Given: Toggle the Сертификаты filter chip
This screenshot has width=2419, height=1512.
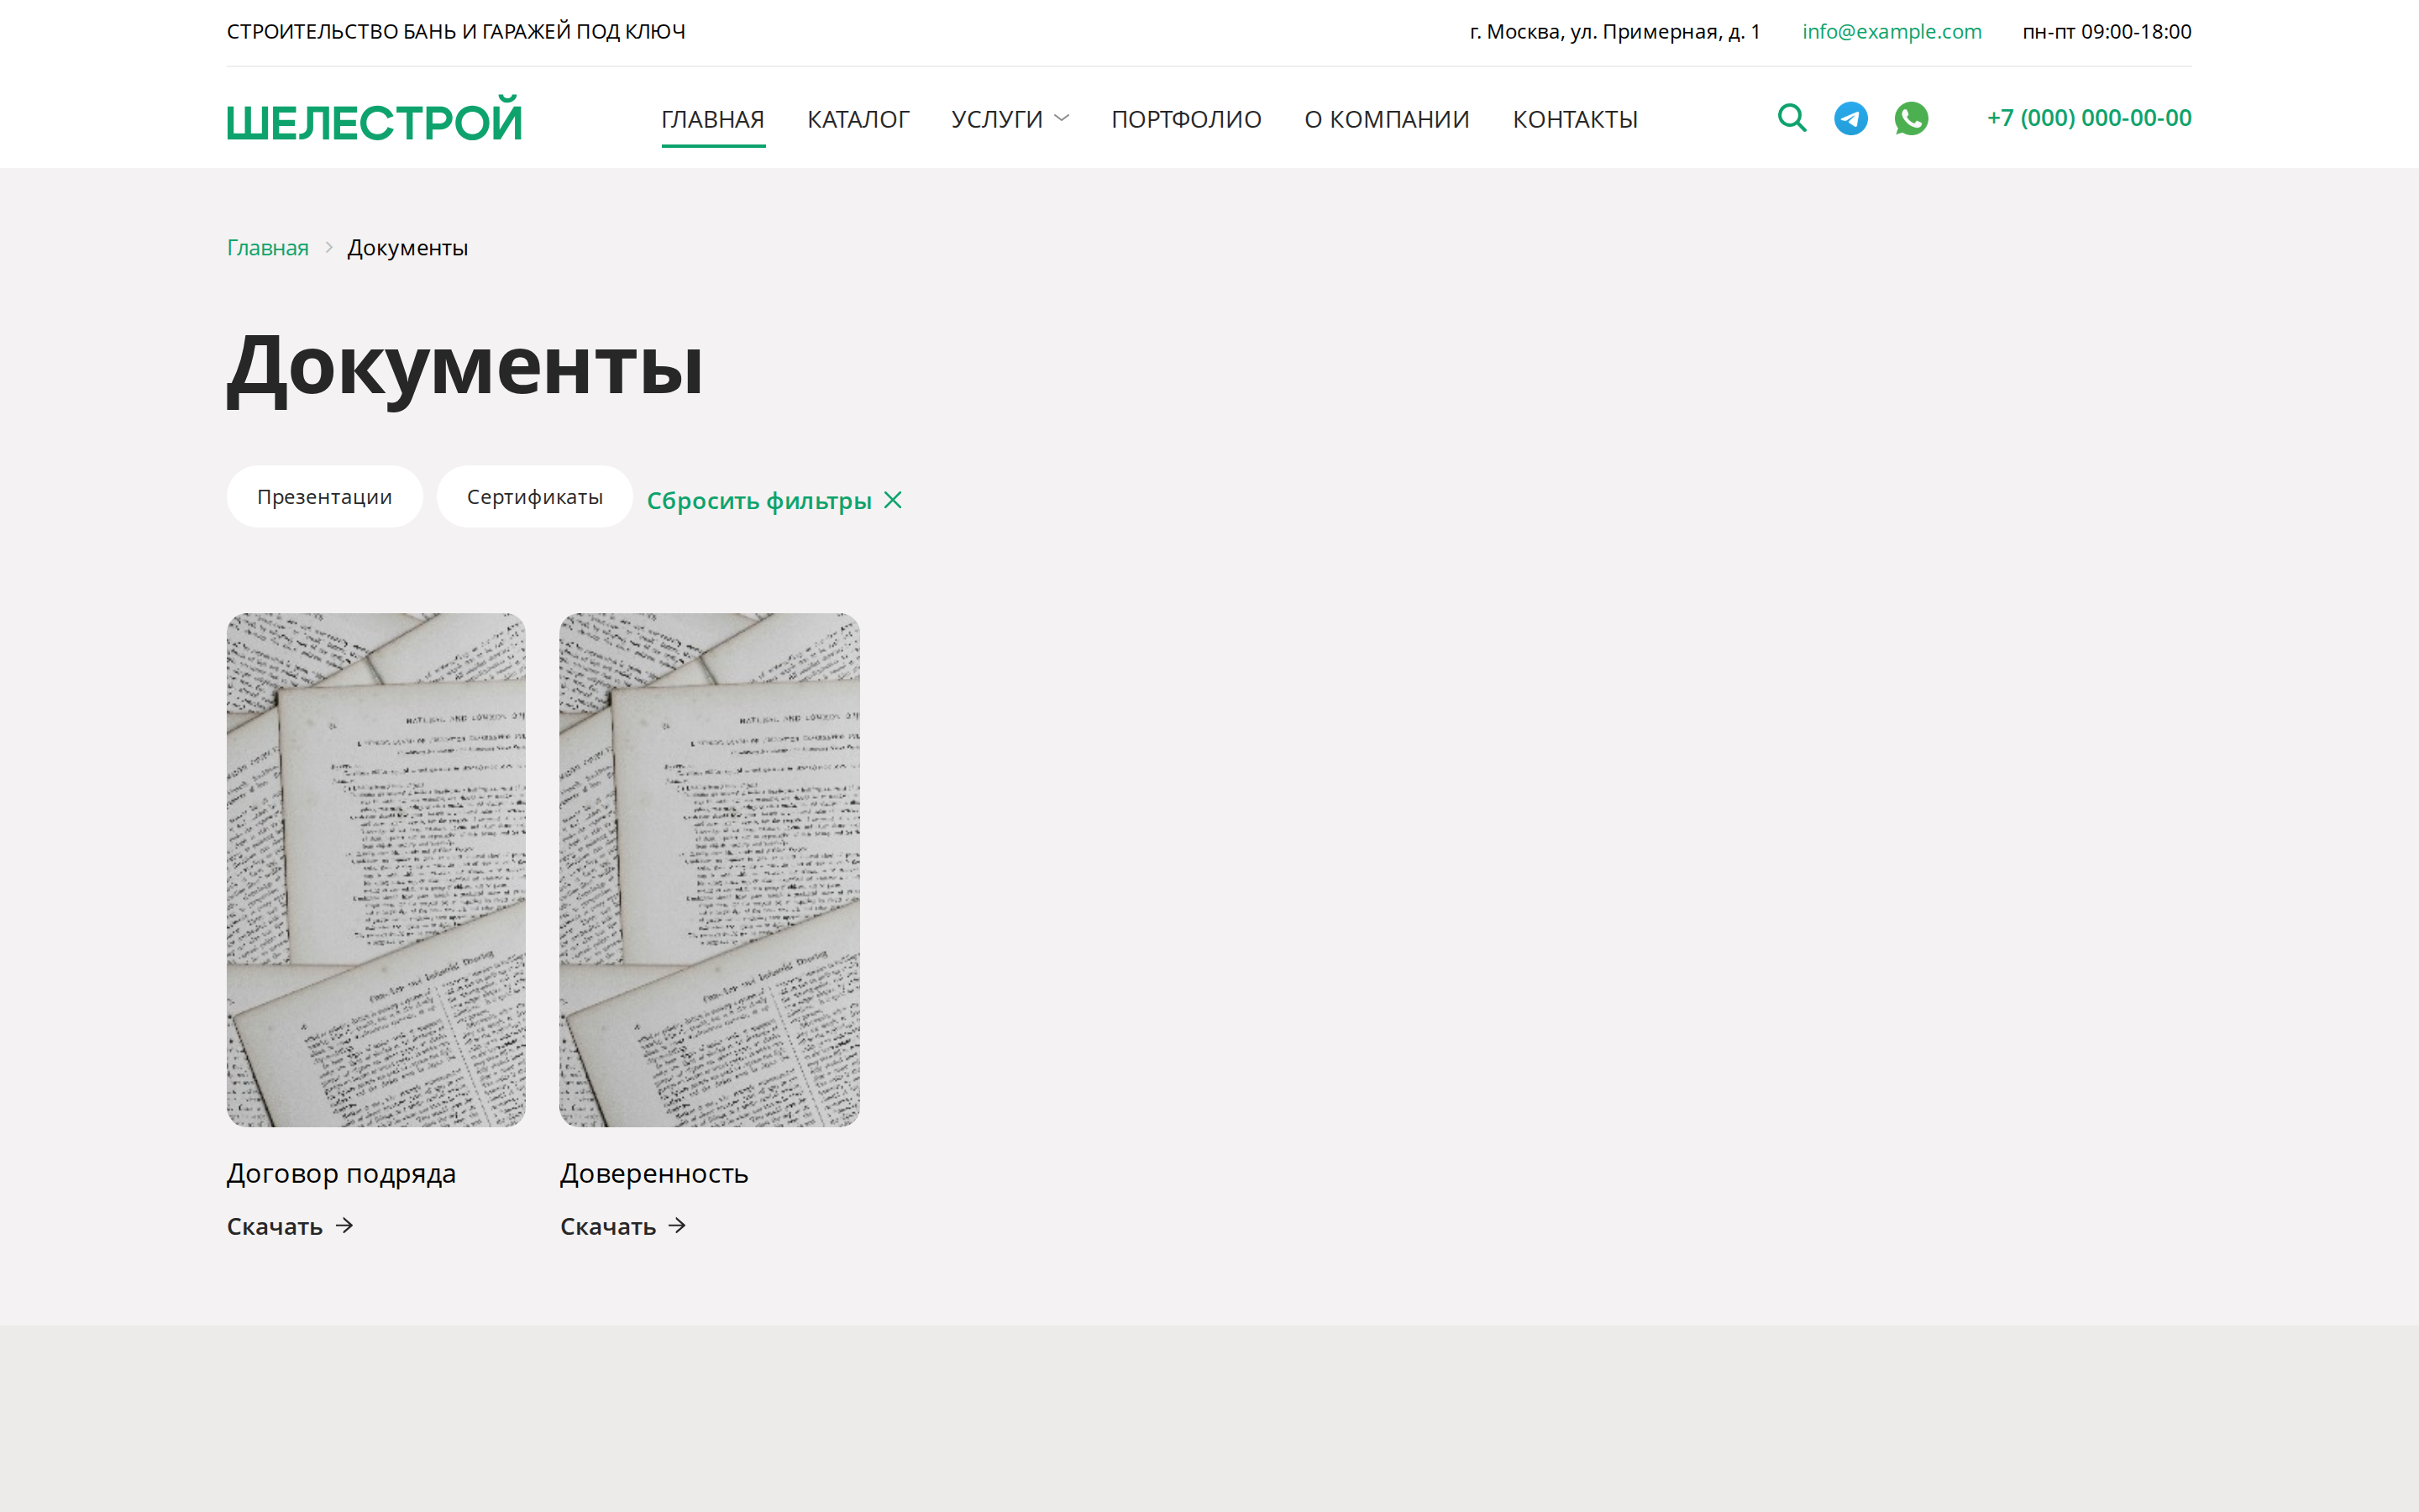Looking at the screenshot, I should (x=534, y=497).
